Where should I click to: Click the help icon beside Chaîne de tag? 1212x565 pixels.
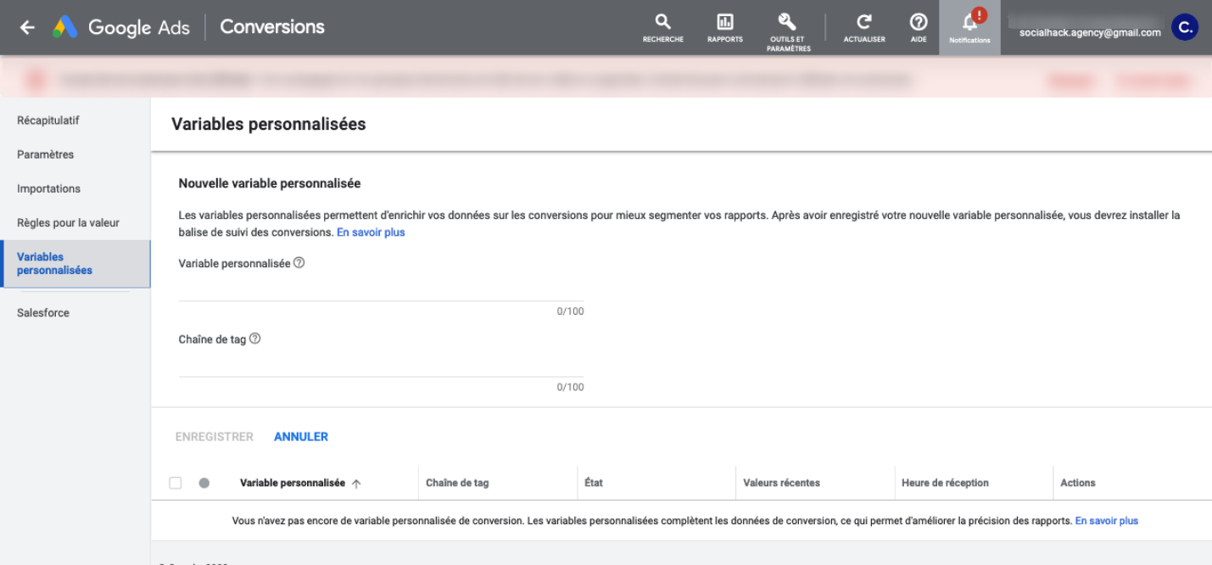pyautogui.click(x=254, y=338)
